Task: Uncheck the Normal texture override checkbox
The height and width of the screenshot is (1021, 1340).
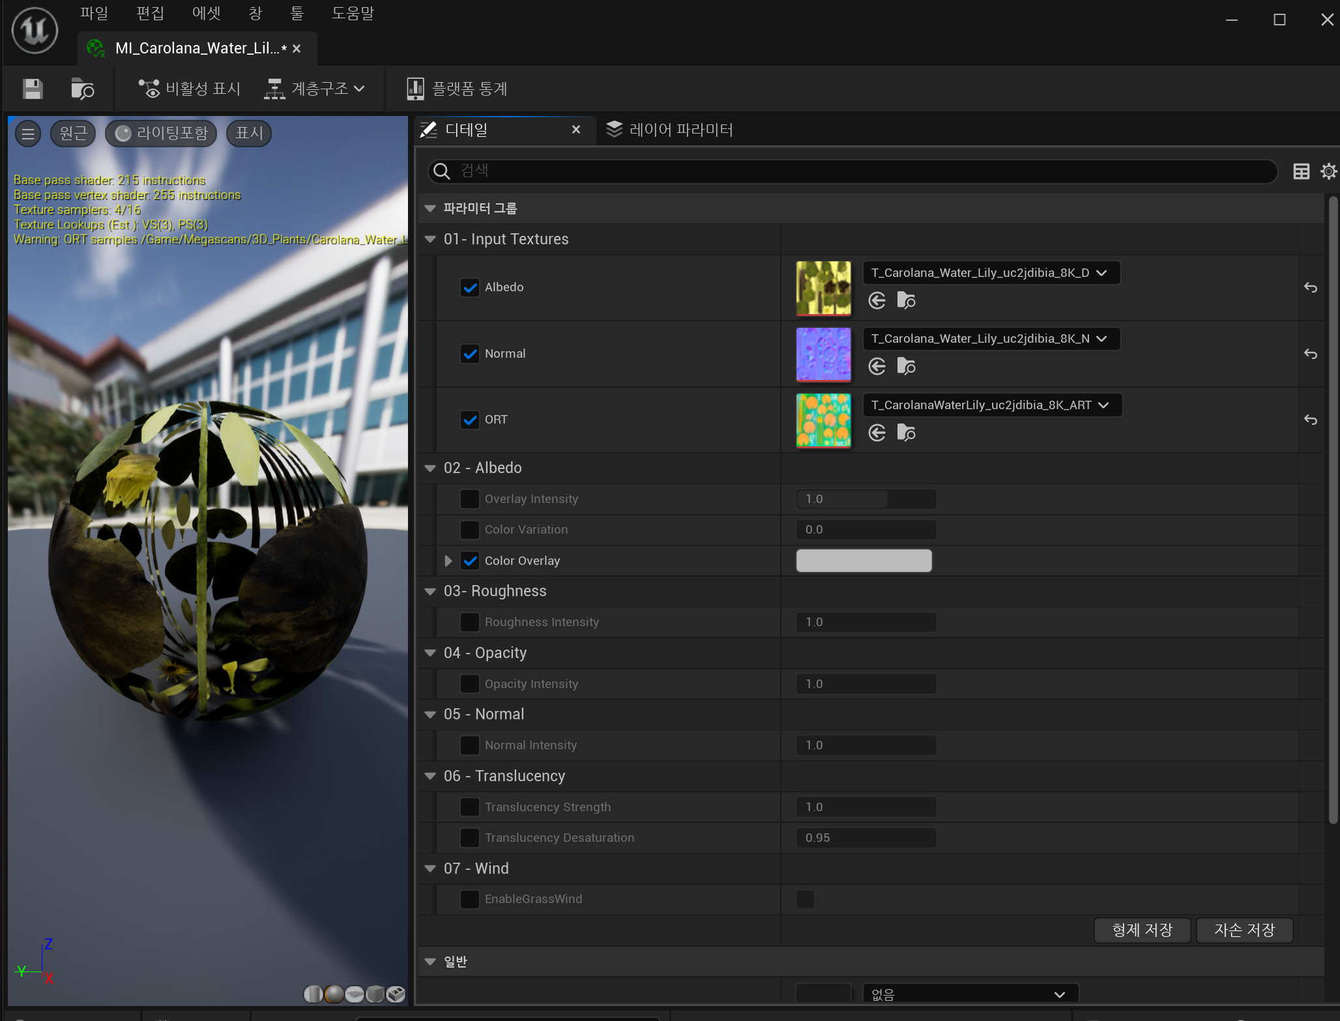Action: (x=470, y=354)
